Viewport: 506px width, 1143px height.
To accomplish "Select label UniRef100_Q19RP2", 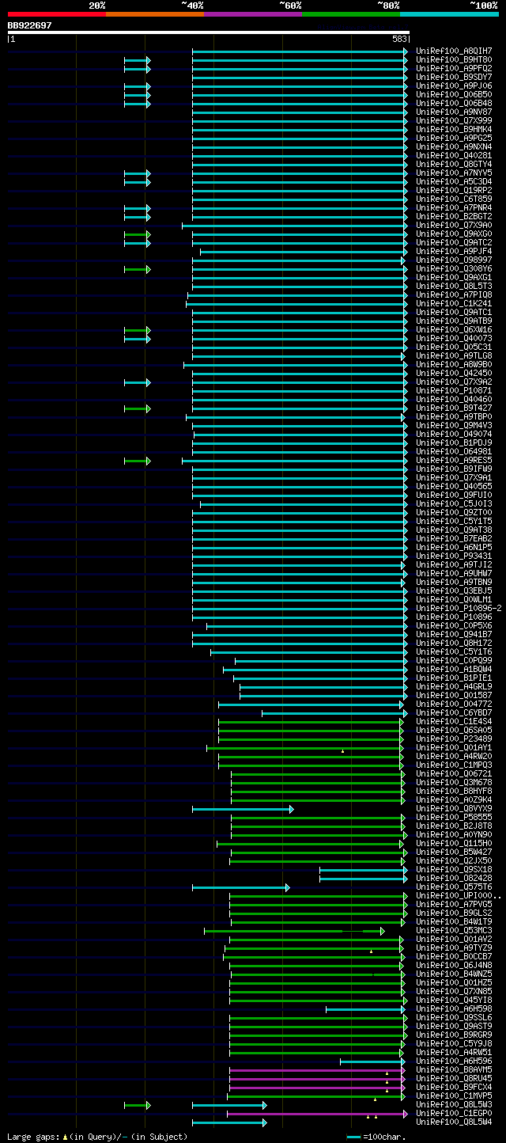I will [x=454, y=190].
